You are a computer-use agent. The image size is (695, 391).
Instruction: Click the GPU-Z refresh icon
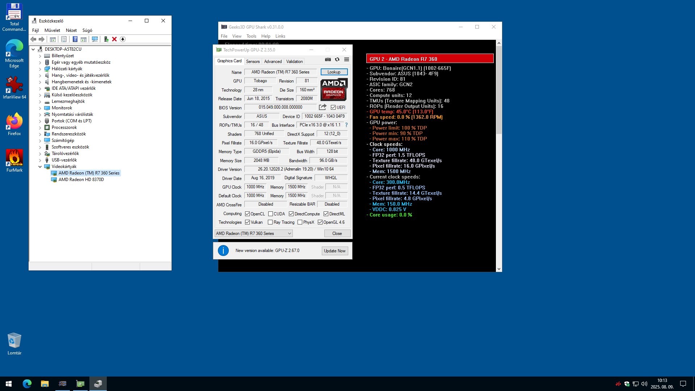(337, 59)
